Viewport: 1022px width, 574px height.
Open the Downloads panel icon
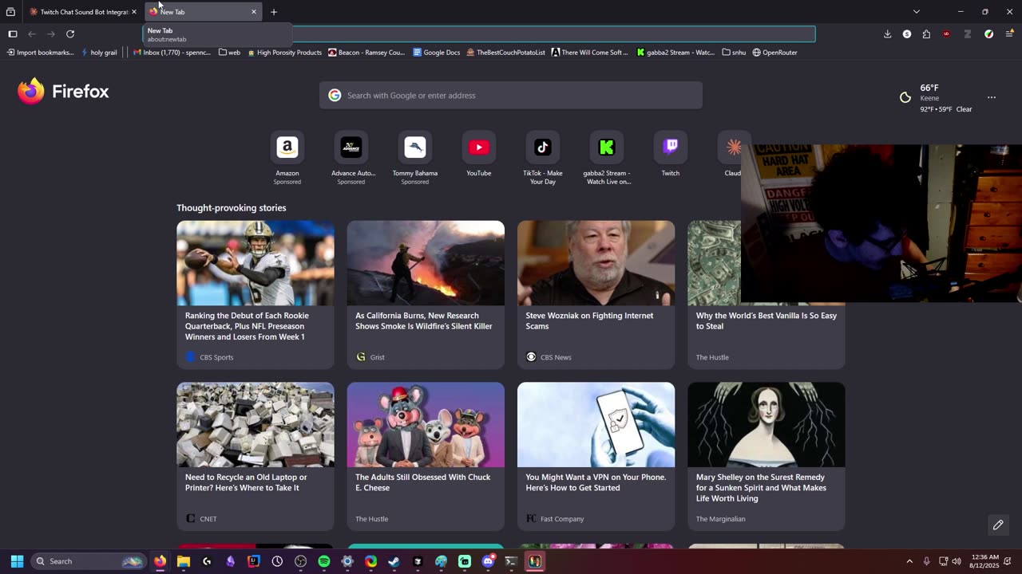(x=887, y=34)
